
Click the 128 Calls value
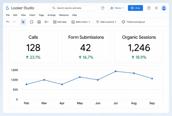pyautogui.click(x=33, y=48)
